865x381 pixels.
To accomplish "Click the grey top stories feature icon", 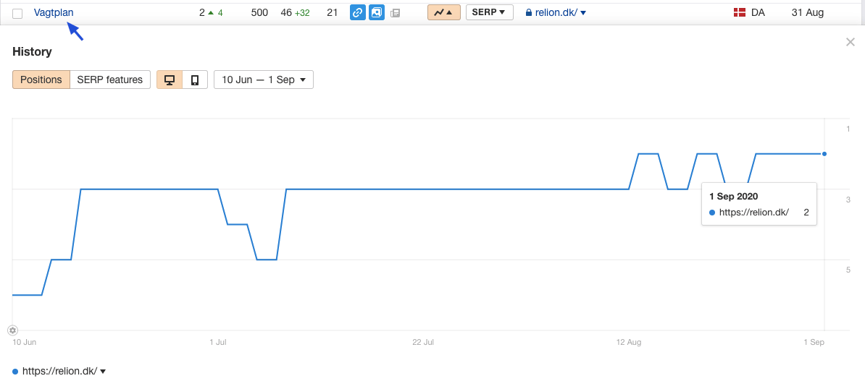I will (395, 13).
